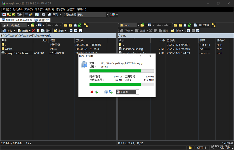Screen dimensions: 234x150
Task: Go to local root directory icon
Action: (x=70, y=25)
